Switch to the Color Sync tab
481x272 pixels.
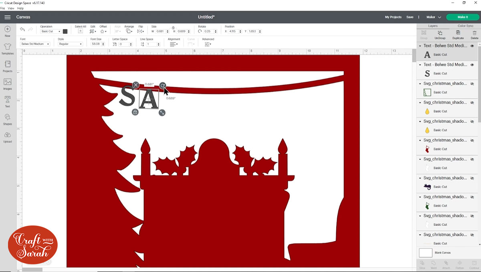(465, 26)
